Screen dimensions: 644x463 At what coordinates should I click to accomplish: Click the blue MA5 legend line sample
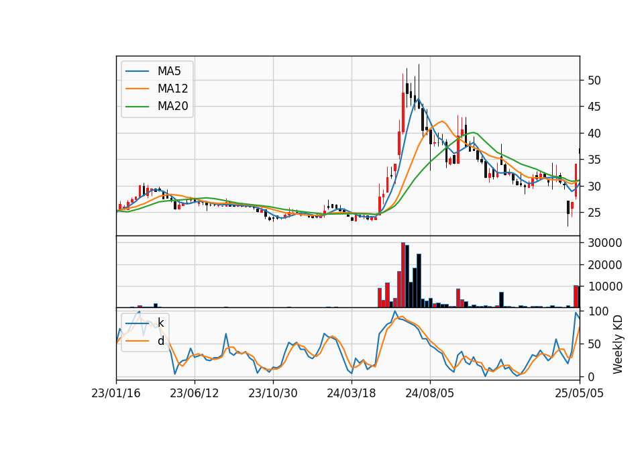(137, 71)
